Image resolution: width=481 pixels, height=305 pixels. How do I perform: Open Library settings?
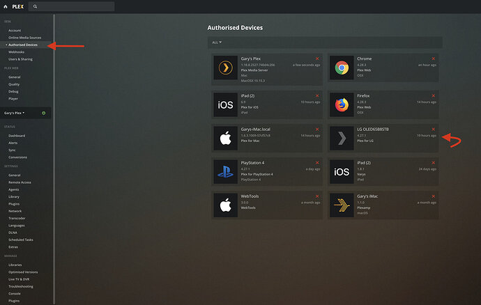14,197
